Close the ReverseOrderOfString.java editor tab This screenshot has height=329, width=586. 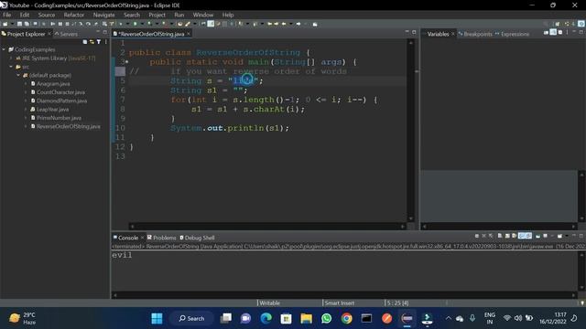point(189,34)
